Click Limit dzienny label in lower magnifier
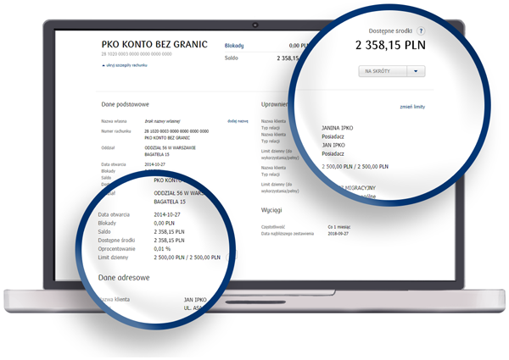The width and height of the screenshot is (509, 360). point(113,258)
